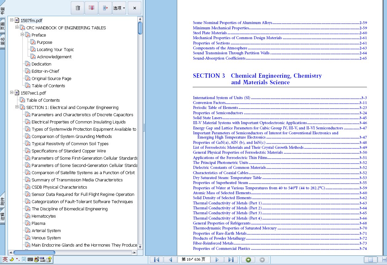Select single page layout icon in status bar
The height and width of the screenshot is (265, 387).
coord(371,260)
